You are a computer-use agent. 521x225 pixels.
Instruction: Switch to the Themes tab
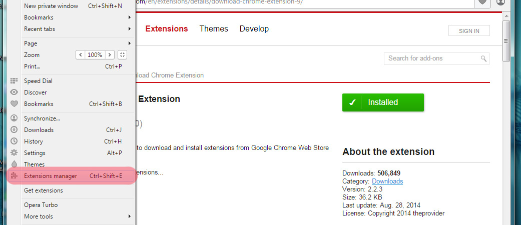[x=214, y=29]
